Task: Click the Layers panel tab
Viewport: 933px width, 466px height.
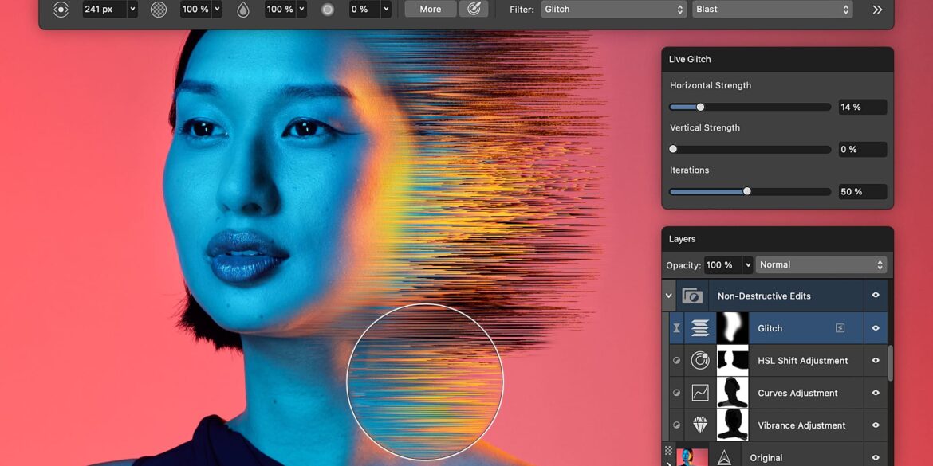Action: coord(683,239)
